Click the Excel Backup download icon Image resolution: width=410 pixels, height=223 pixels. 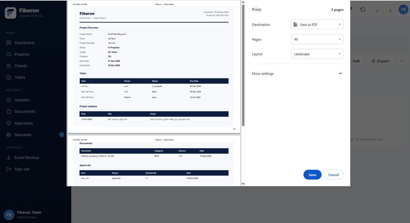9,158
